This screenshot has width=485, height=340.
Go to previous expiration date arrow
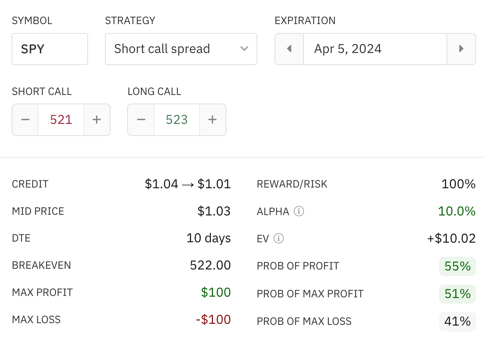(x=289, y=49)
